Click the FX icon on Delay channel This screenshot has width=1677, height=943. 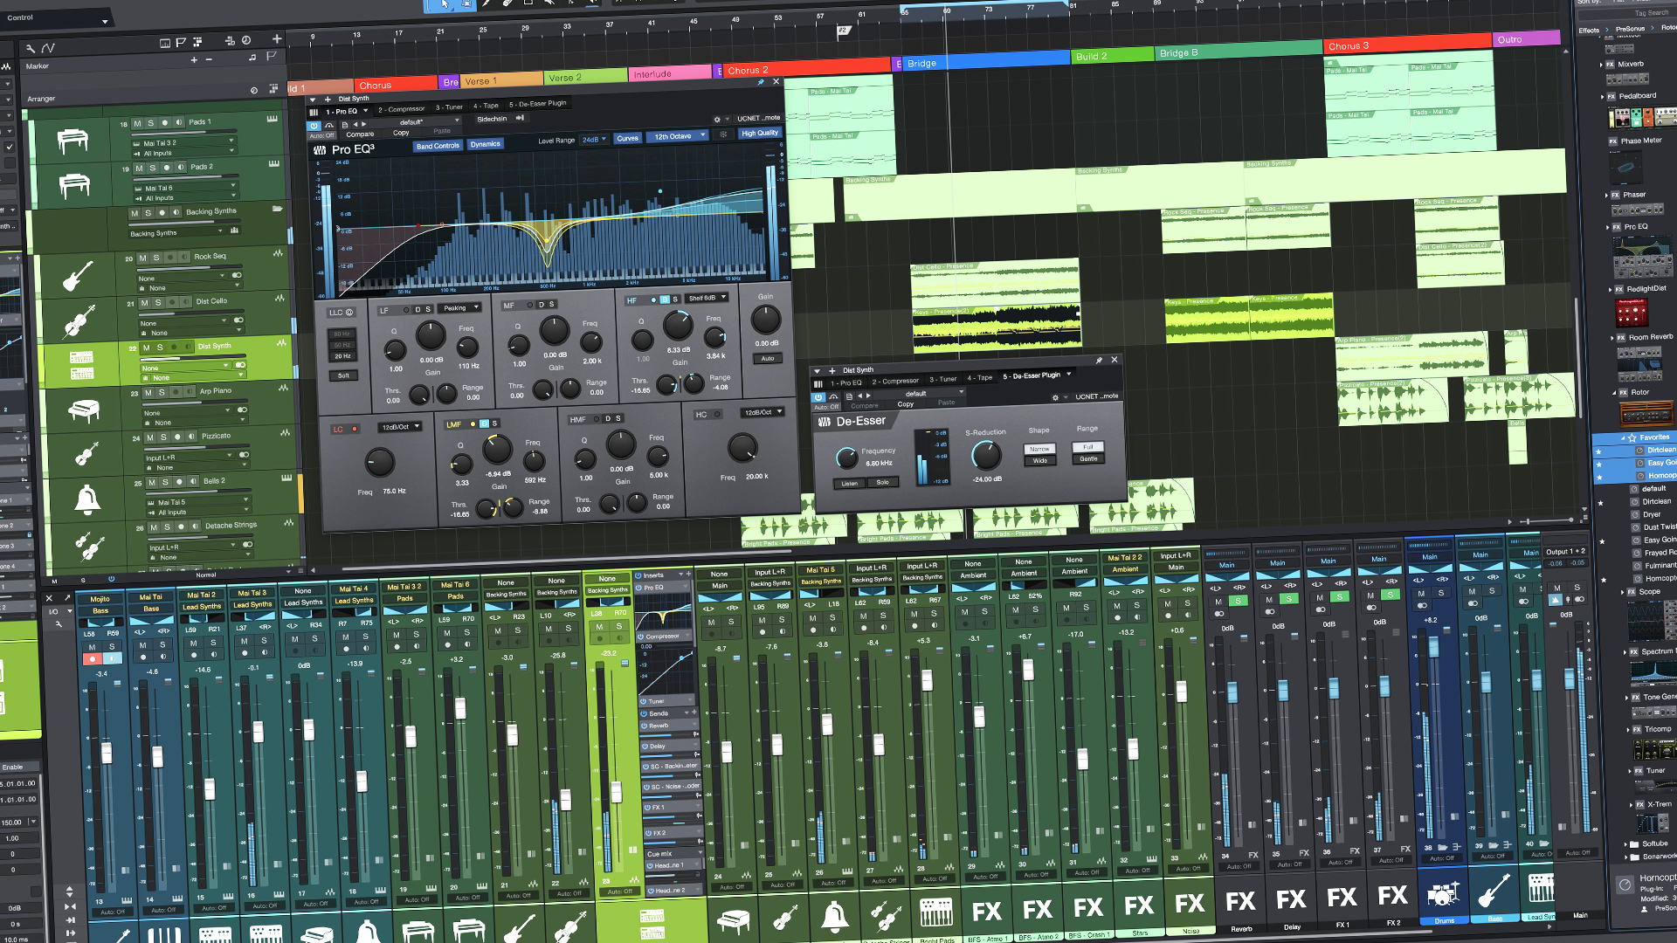click(1291, 899)
